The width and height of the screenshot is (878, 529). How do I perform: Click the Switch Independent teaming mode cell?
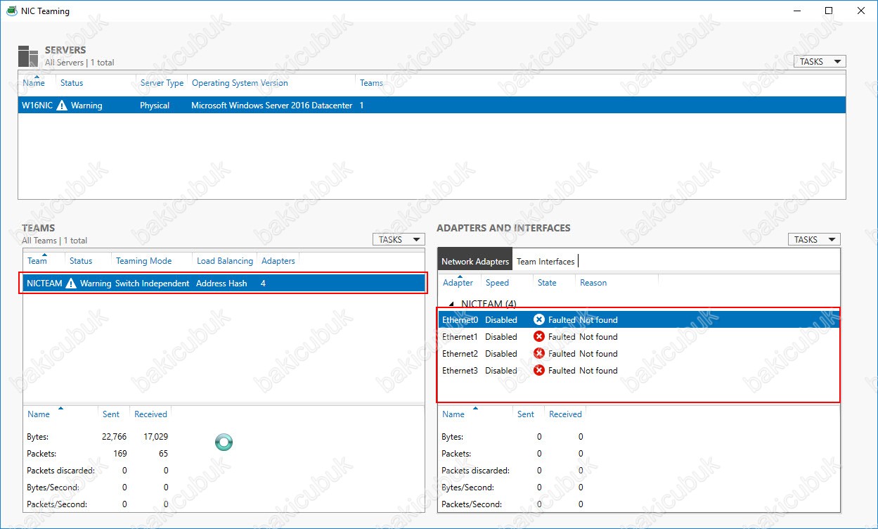pyautogui.click(x=153, y=283)
